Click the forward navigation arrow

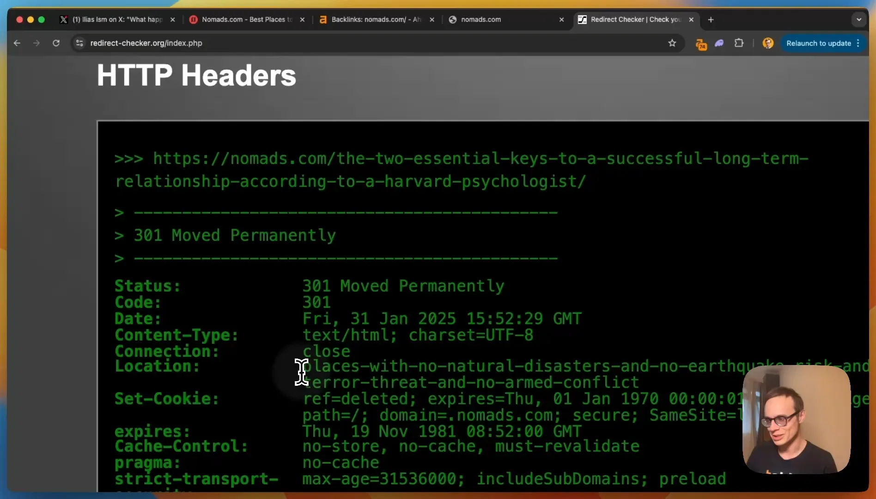36,43
